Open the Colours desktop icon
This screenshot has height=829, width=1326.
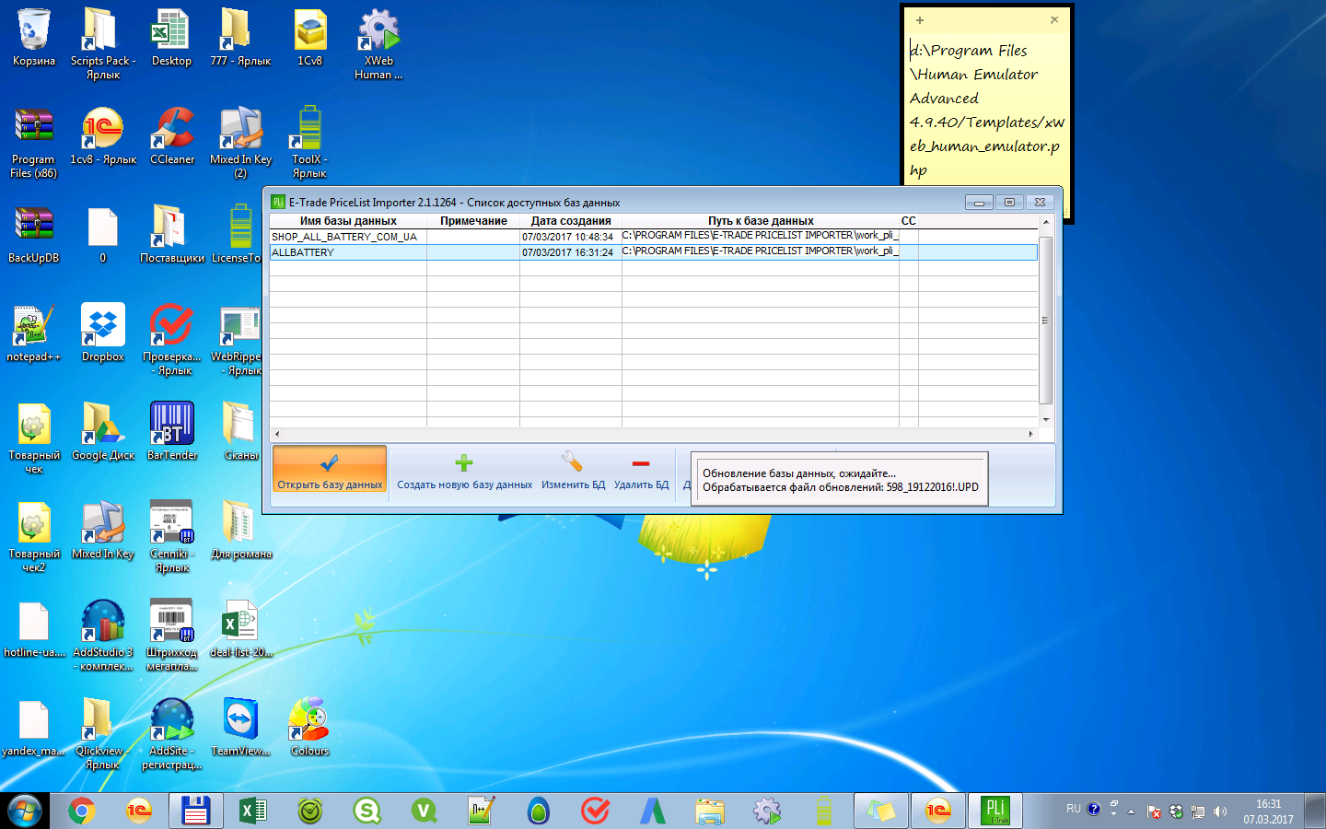click(x=310, y=728)
